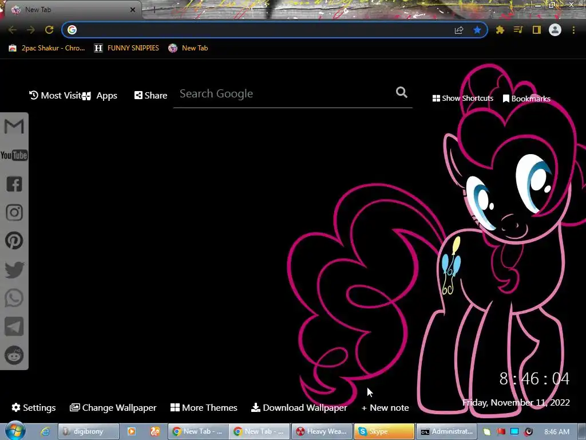This screenshot has width=586, height=440.
Task: Open a new browser tab with plus
Action: coord(154,10)
